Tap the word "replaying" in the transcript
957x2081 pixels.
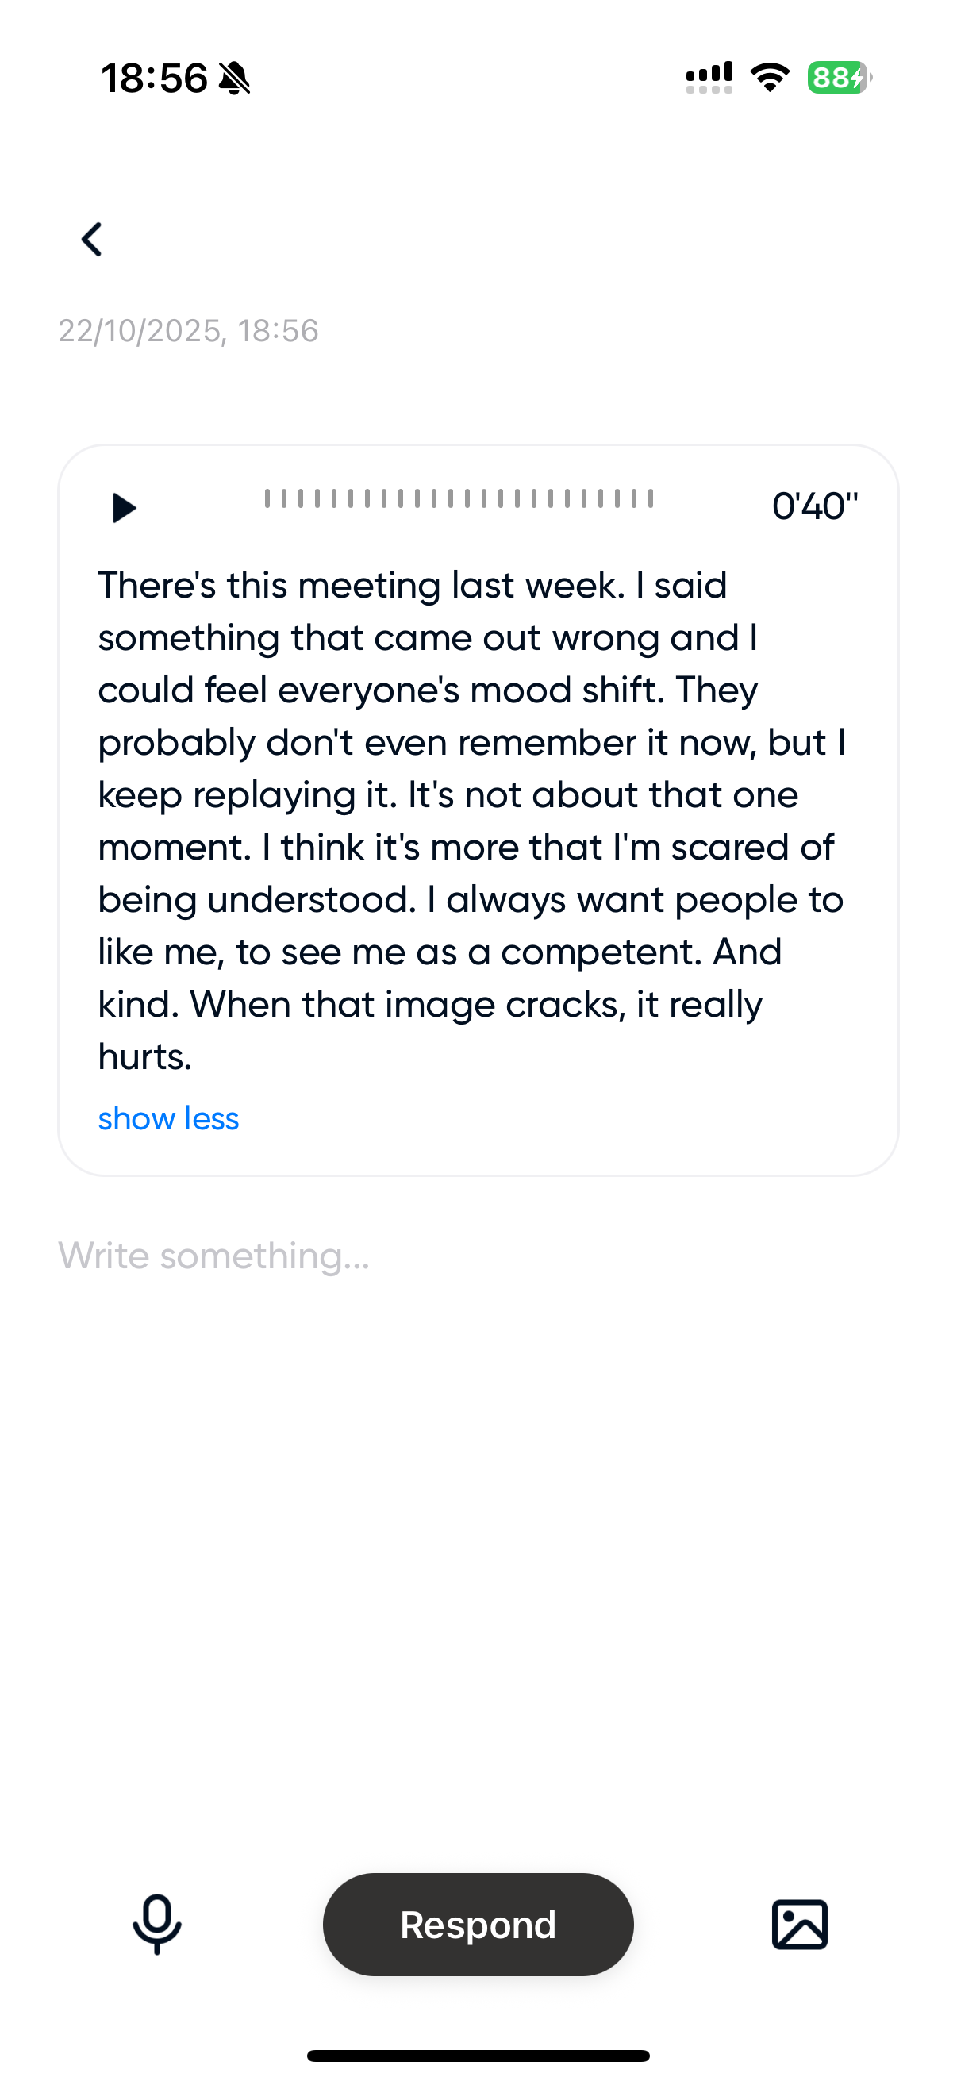coord(274,795)
